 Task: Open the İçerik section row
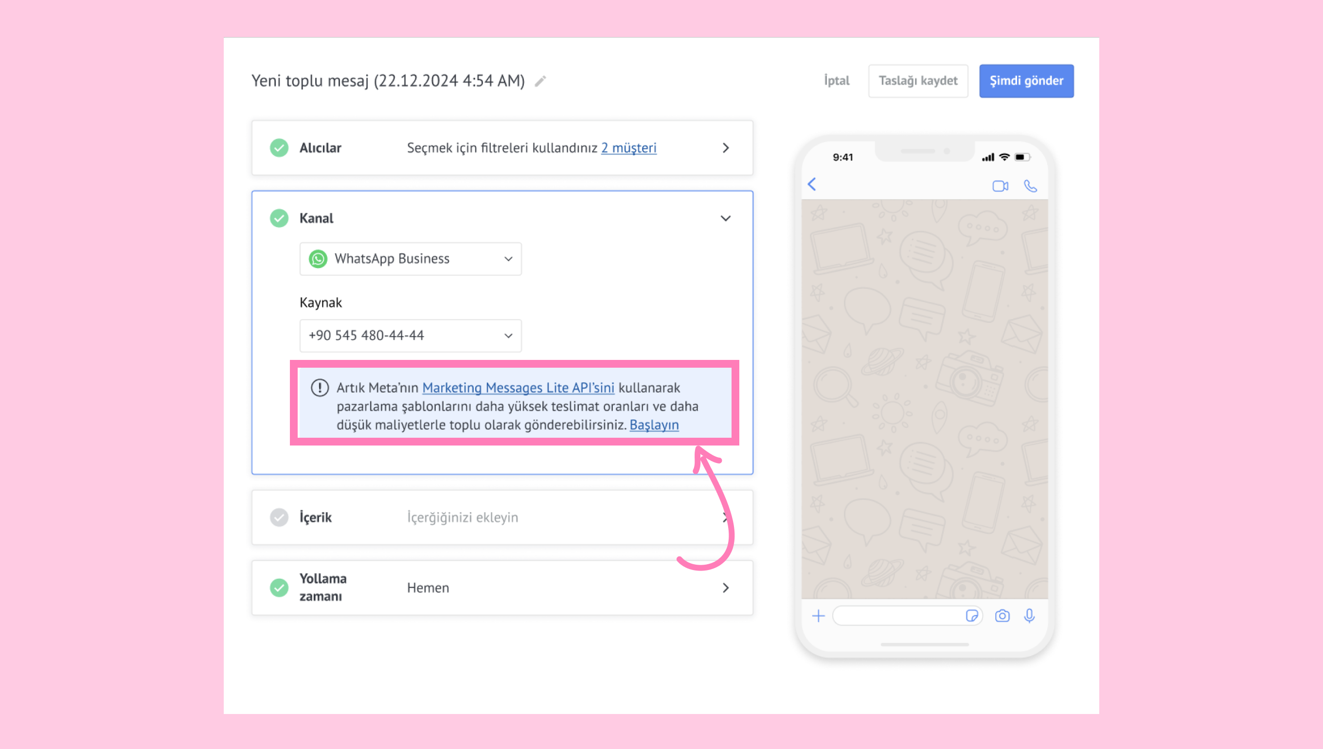tap(502, 517)
